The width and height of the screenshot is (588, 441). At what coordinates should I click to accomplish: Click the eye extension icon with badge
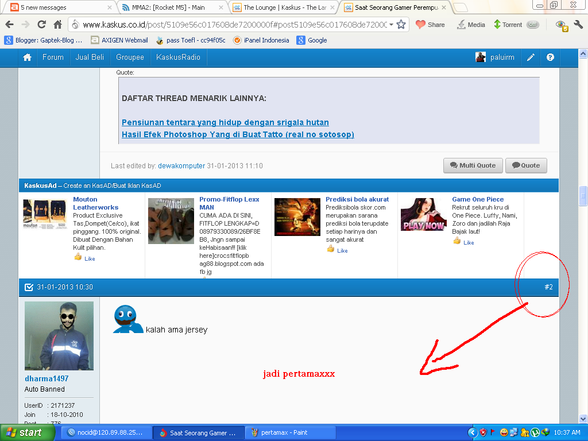(562, 25)
